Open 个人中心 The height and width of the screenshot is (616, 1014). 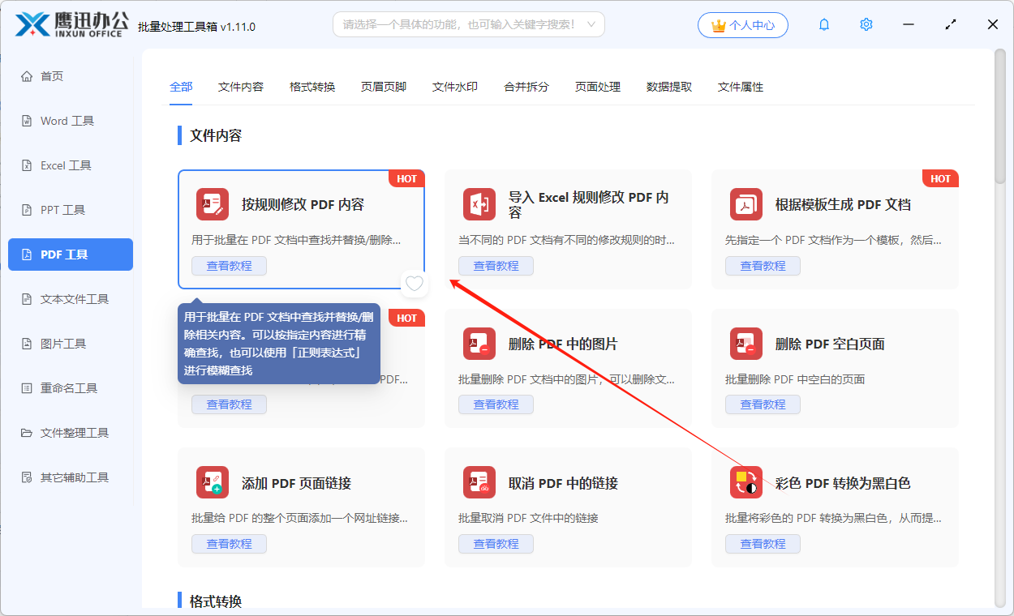pos(742,24)
